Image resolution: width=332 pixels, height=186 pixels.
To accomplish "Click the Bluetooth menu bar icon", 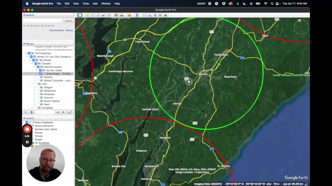I will coord(238,4).
